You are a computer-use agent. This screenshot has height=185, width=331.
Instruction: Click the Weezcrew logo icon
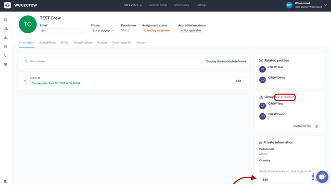(x=7, y=5)
